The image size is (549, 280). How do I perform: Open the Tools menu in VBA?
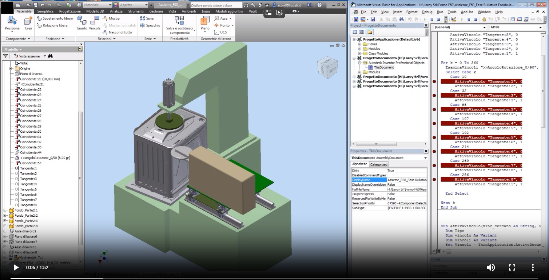pos(452,12)
